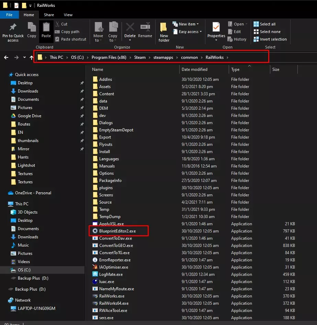This screenshot has width=317, height=325.
Task: Click the Edit ribbon icon
Action: coord(230,32)
